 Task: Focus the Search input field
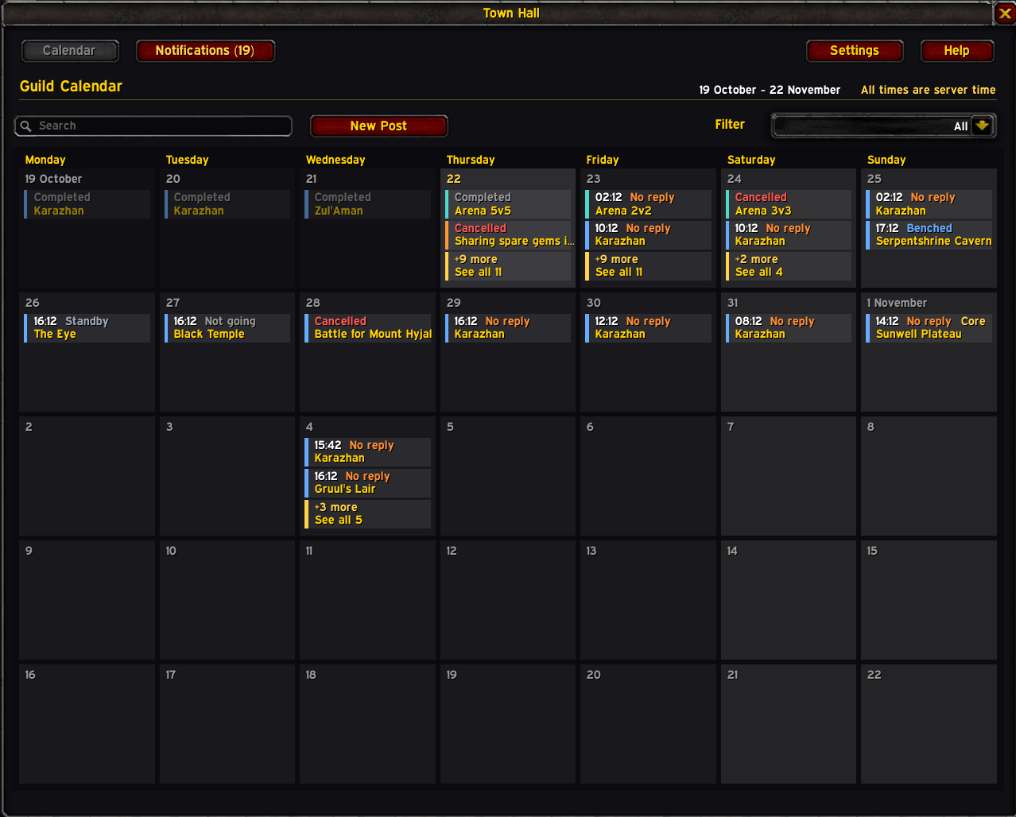pyautogui.click(x=153, y=126)
